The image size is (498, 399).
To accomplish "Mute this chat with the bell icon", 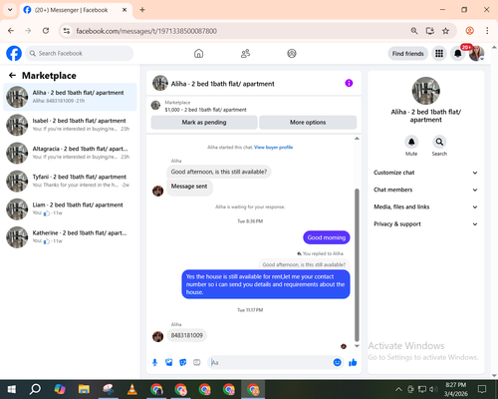I will pyautogui.click(x=411, y=142).
